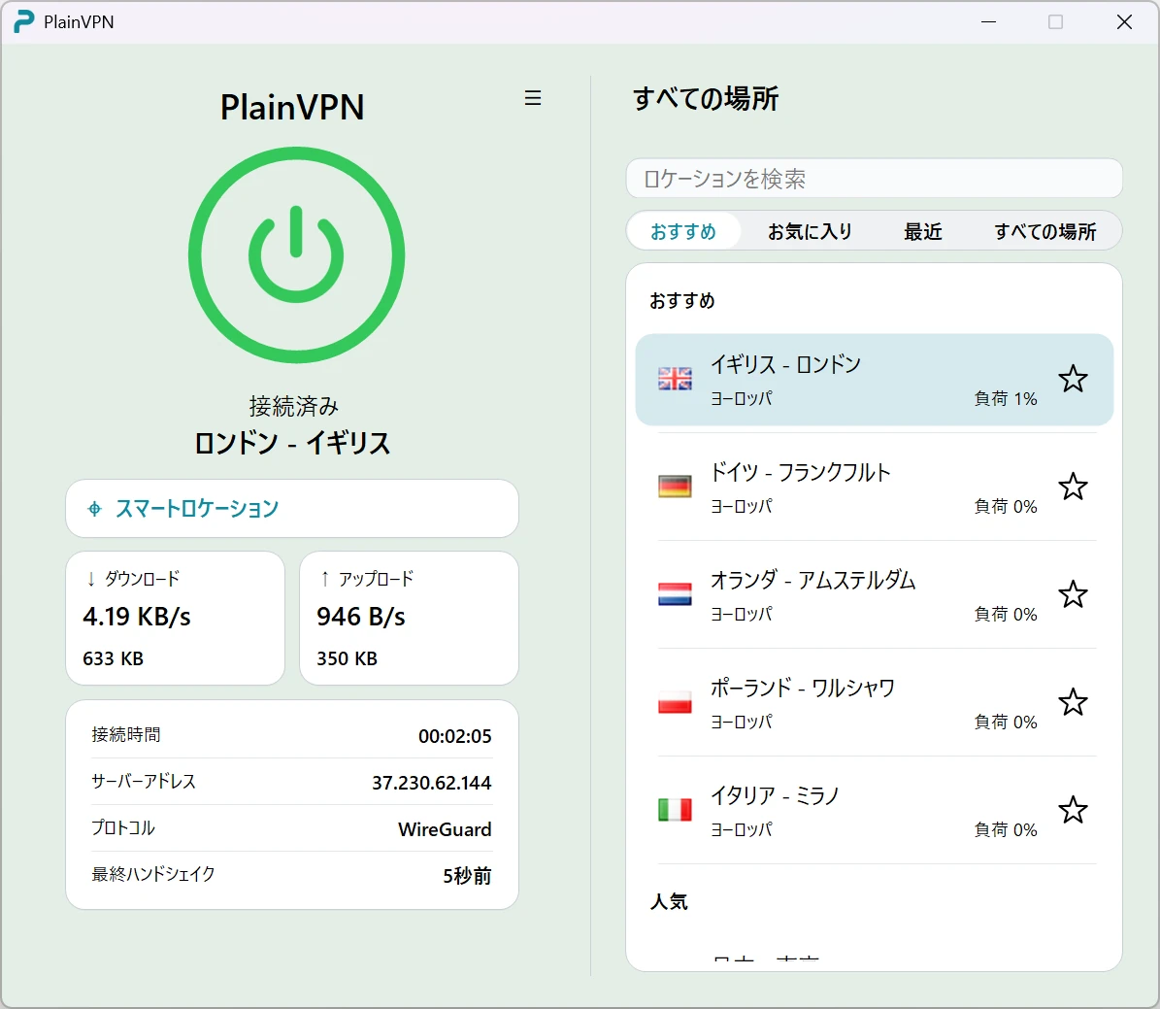
Task: Click the 接続済み status text
Action: [294, 406]
